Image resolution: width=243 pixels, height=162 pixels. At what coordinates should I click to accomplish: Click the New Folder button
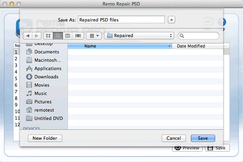45,138
